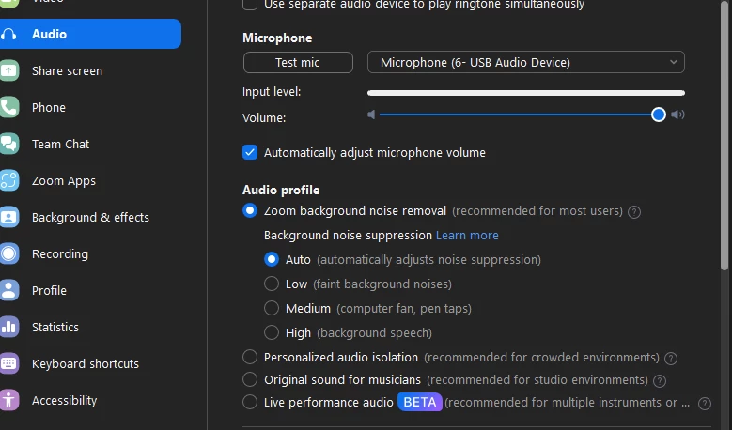
Task: Open help for Original sound for musicians
Action: 660,381
